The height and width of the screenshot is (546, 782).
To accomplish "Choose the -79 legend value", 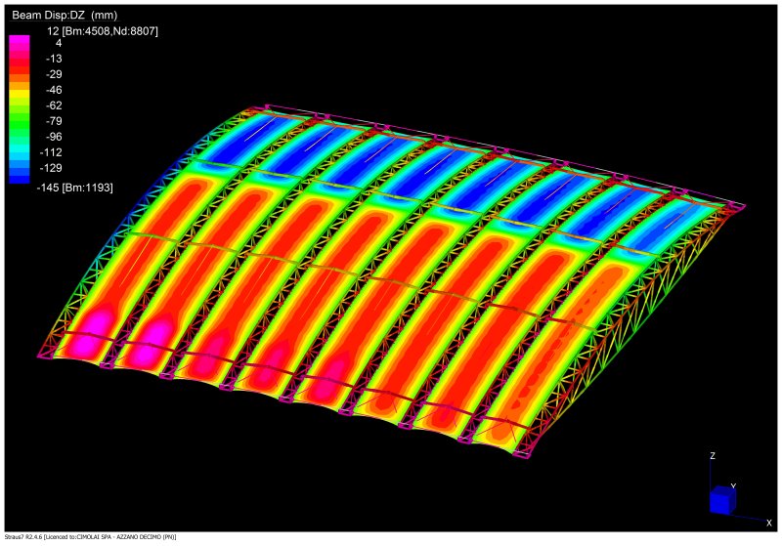I will point(54,121).
